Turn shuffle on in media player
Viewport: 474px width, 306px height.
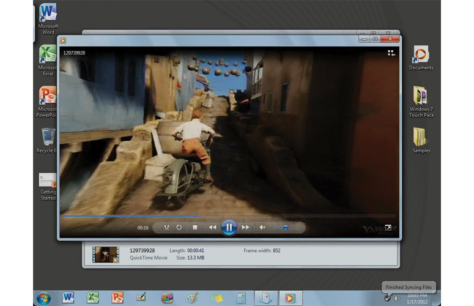pos(166,228)
